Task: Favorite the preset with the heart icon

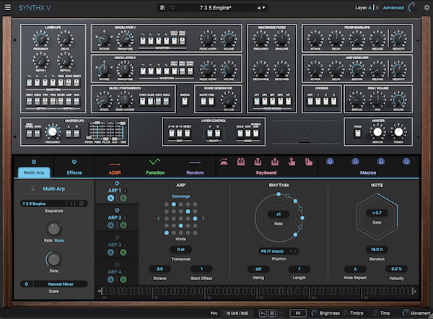Action: pos(172,8)
